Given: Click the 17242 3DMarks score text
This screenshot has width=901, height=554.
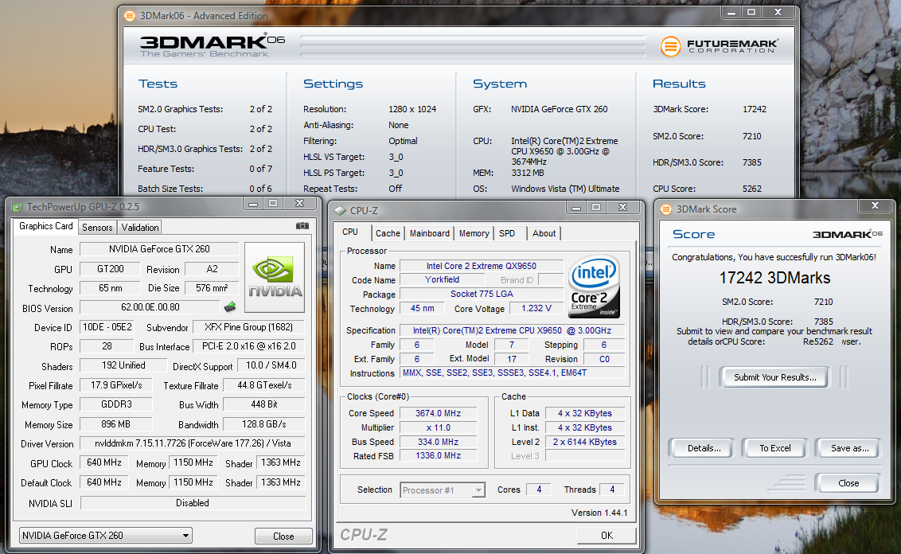Looking at the screenshot, I should click(774, 278).
